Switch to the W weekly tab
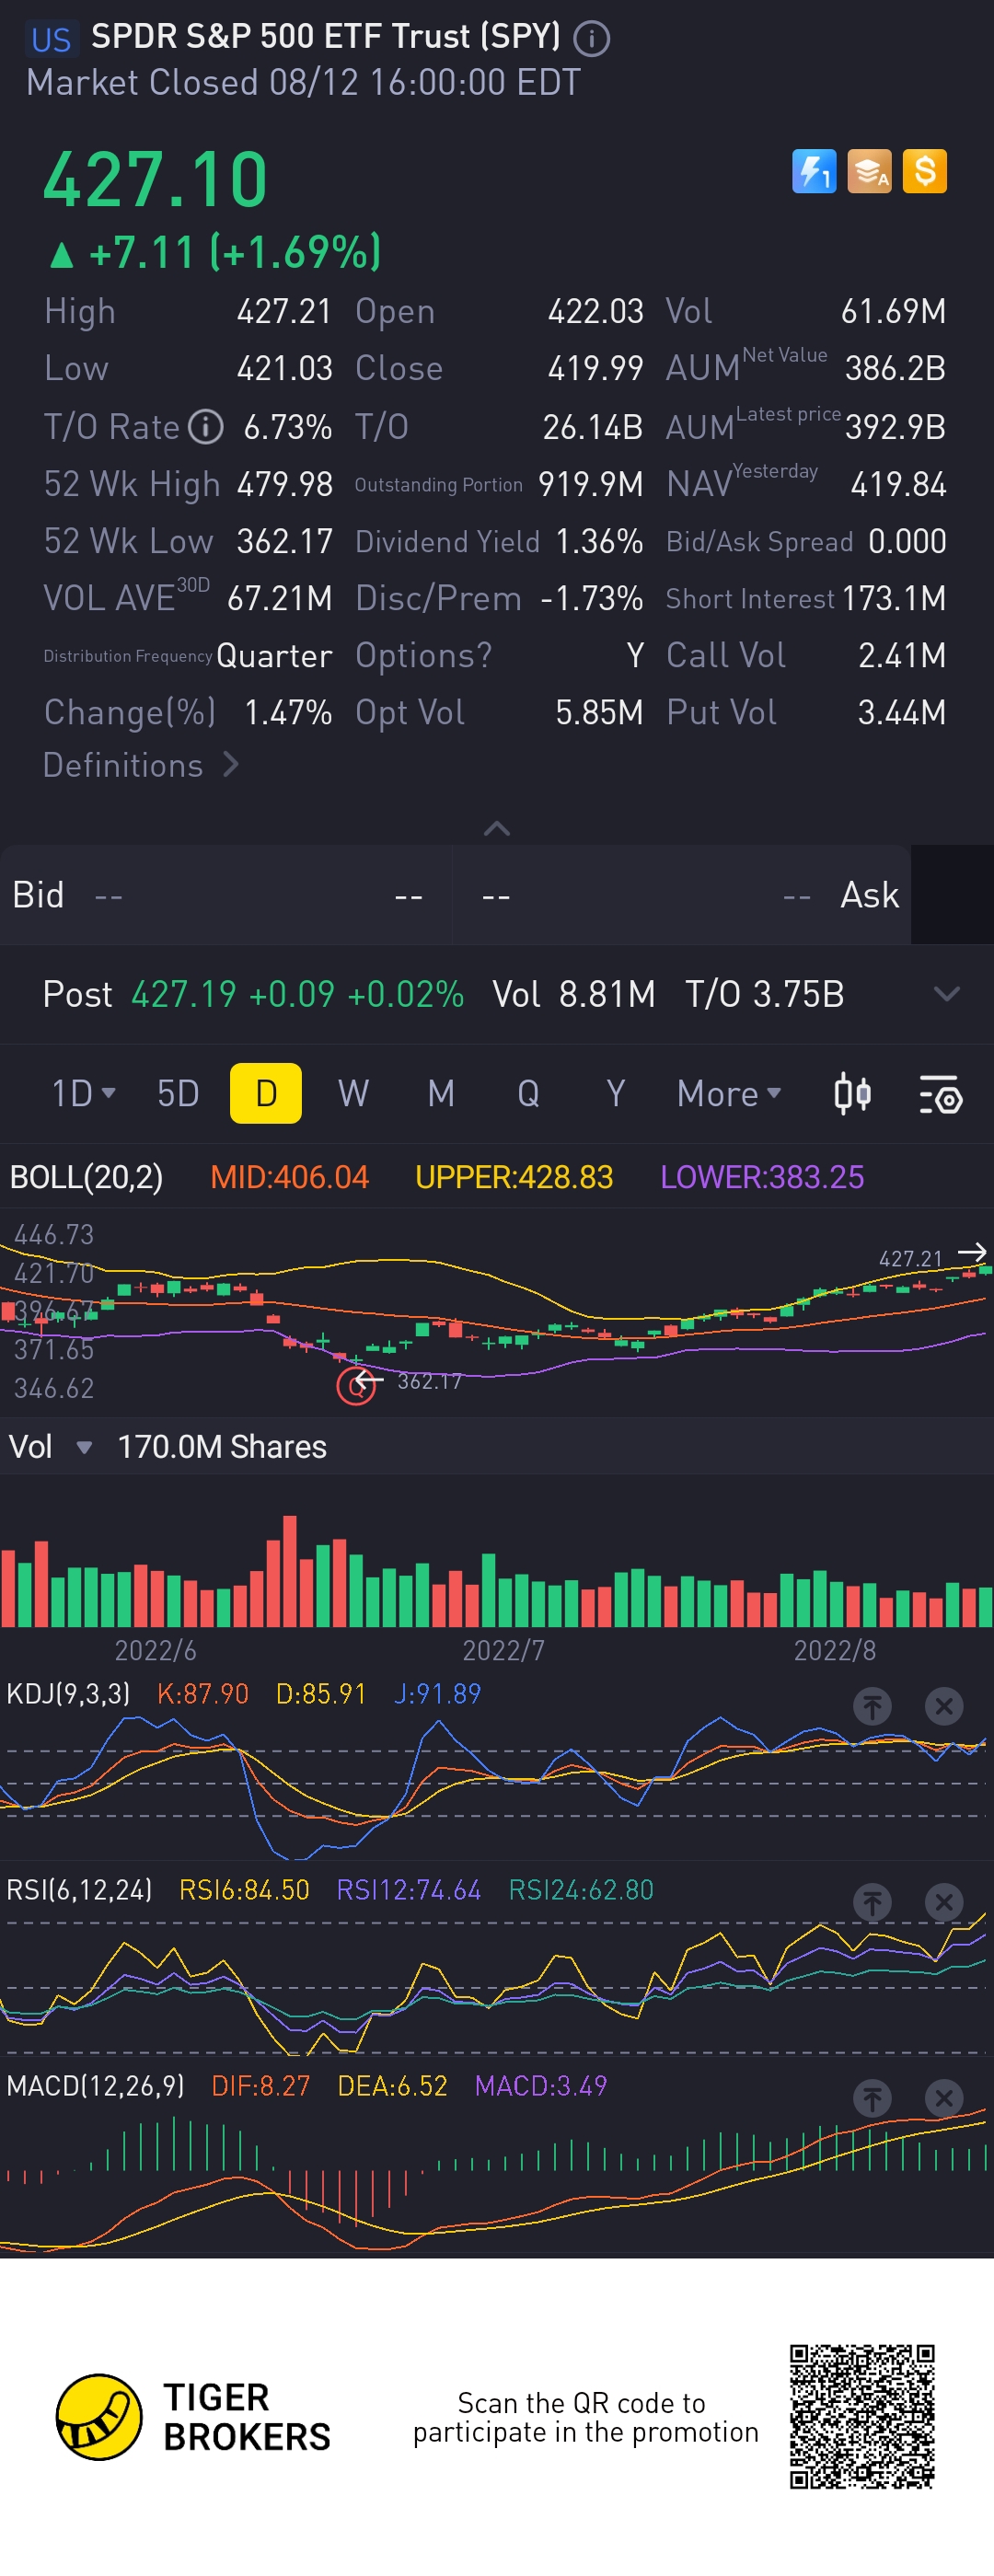Viewport: 994px width, 2576px height. pos(353,1093)
